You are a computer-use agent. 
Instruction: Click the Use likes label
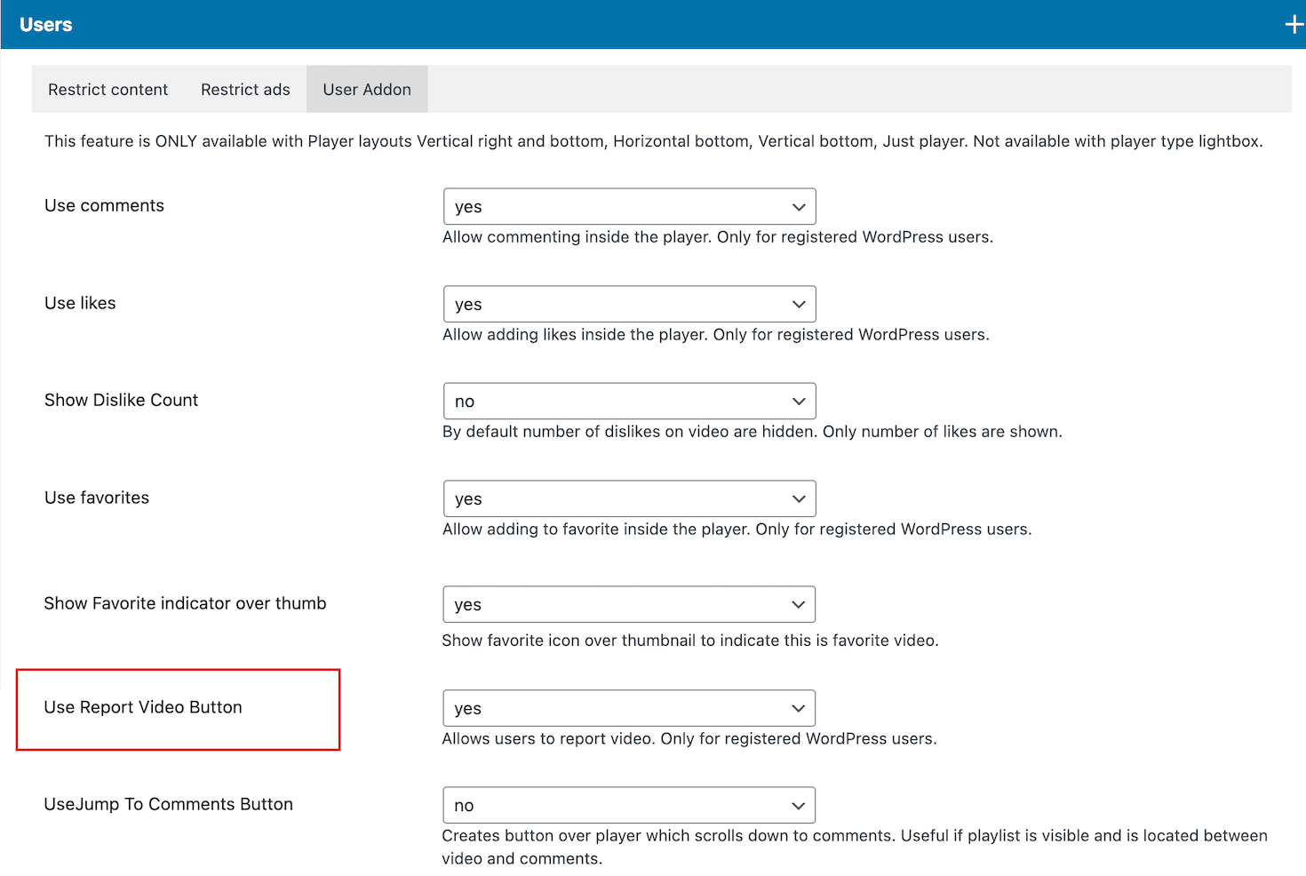(x=80, y=304)
